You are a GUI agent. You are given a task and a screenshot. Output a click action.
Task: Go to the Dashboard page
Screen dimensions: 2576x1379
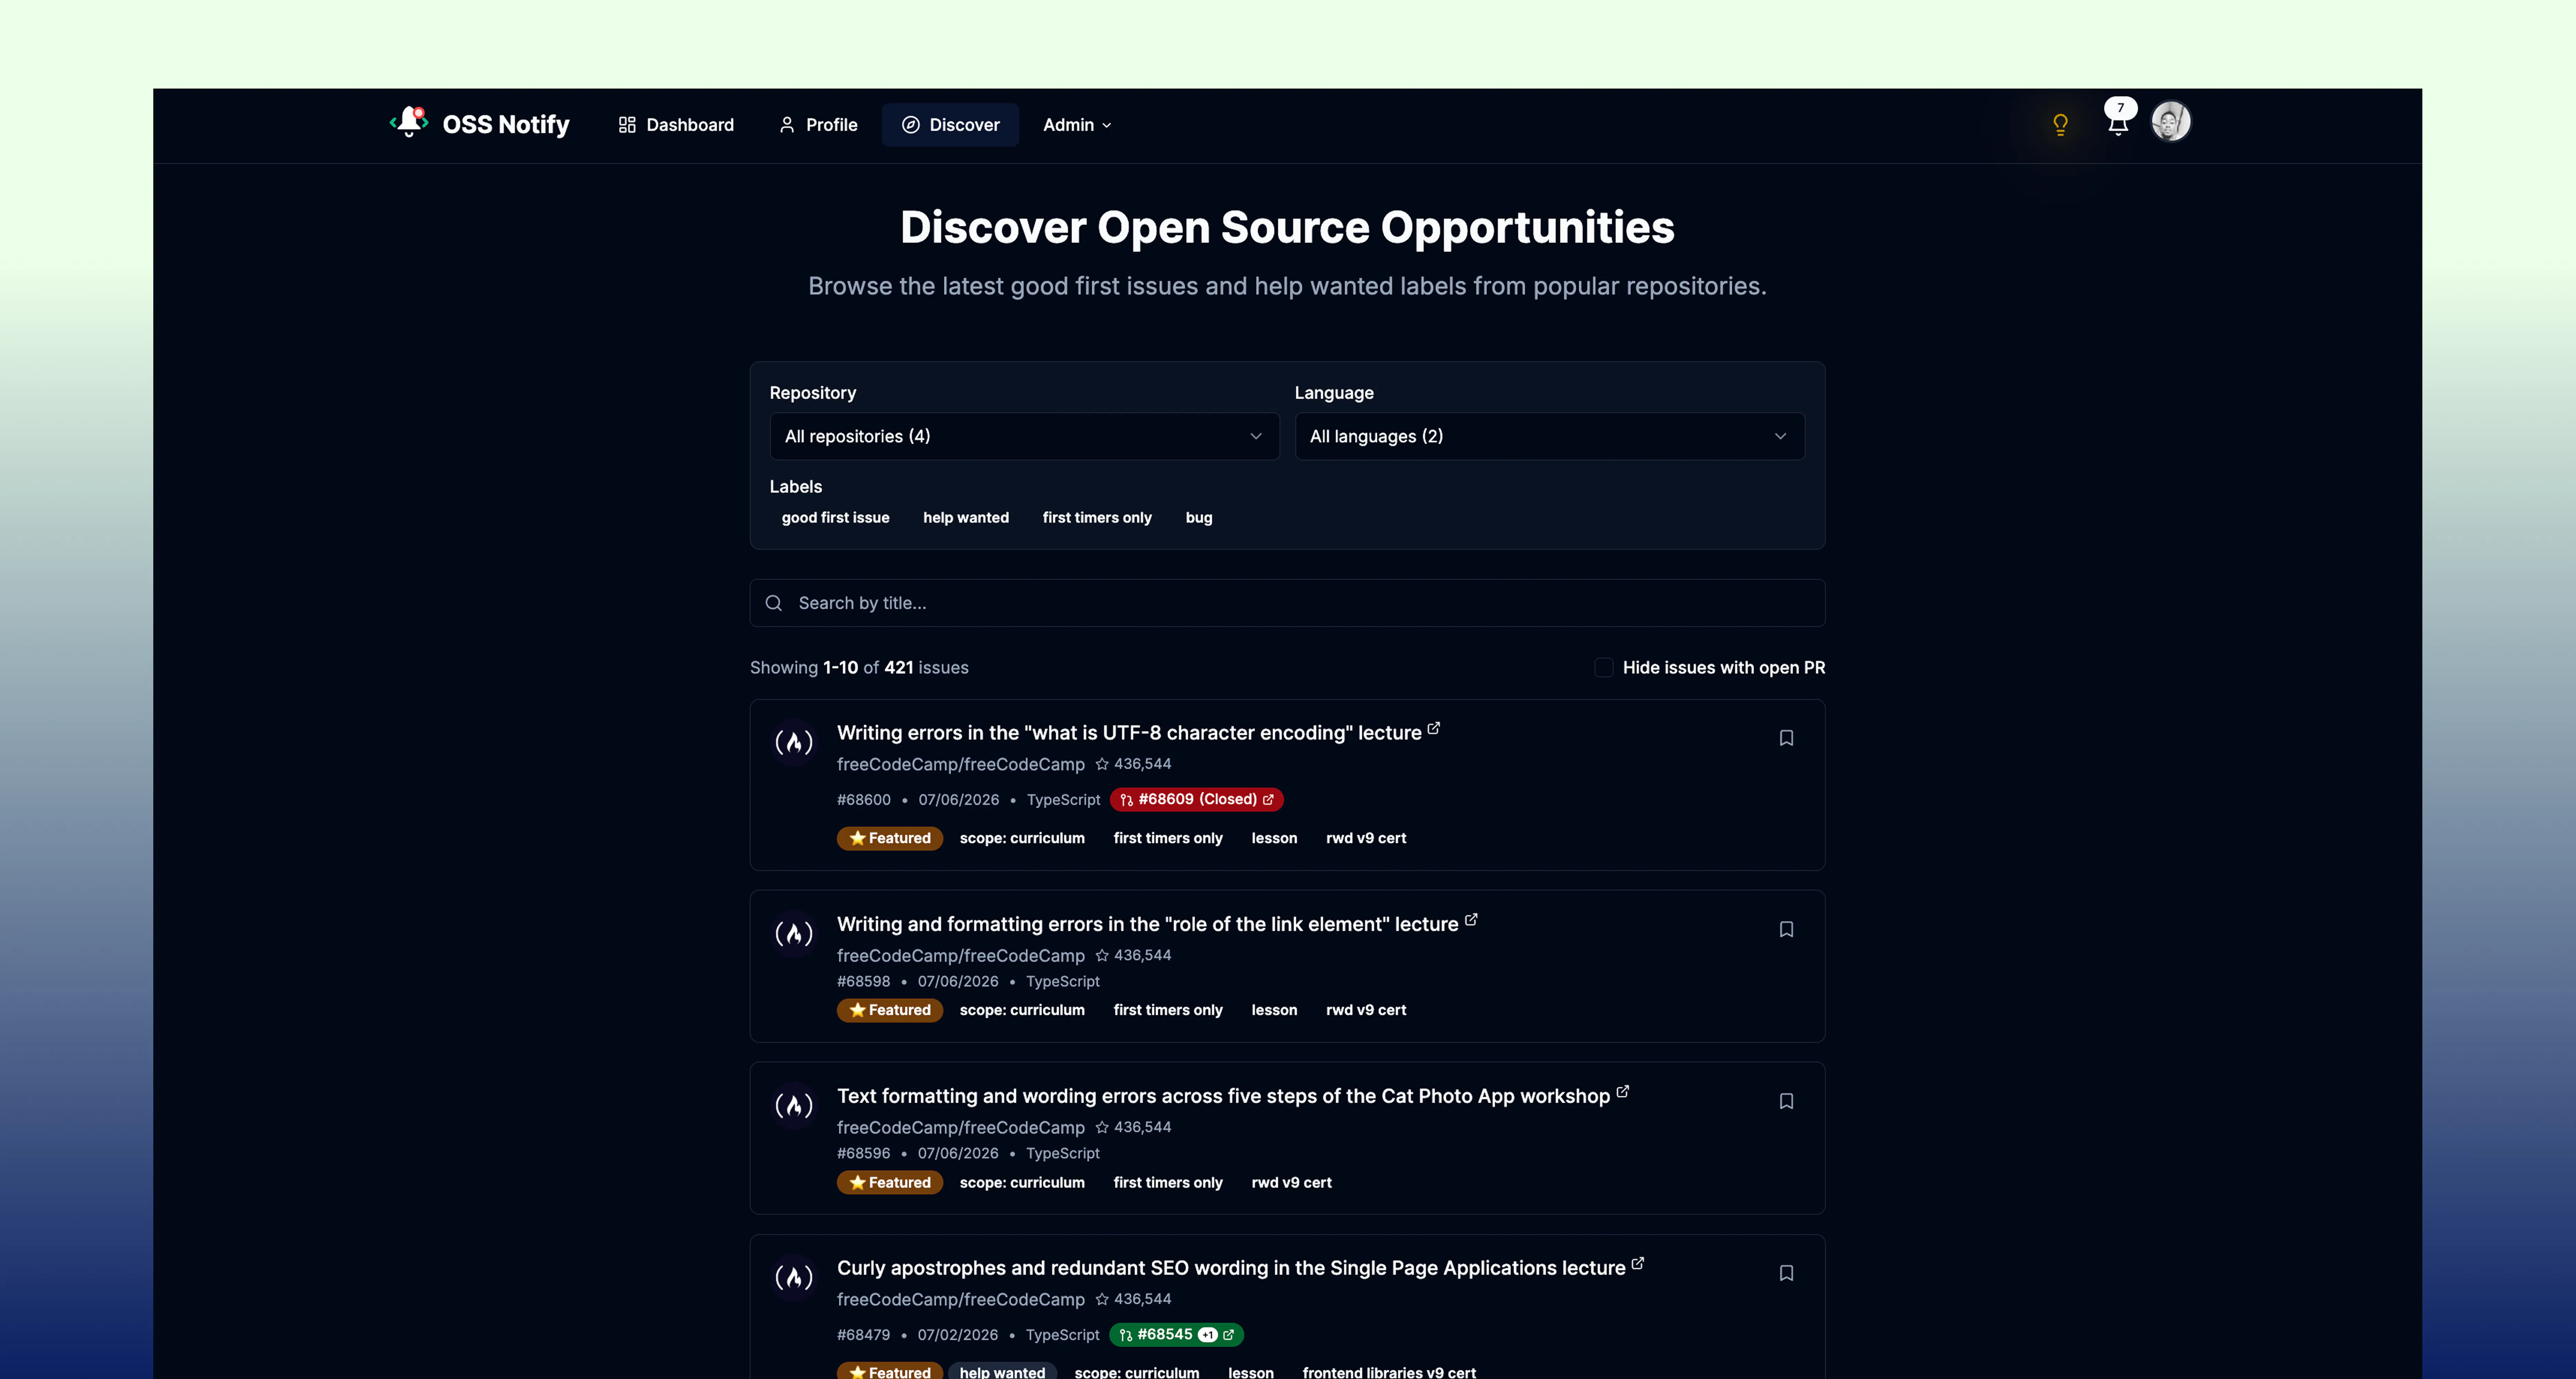[676, 125]
